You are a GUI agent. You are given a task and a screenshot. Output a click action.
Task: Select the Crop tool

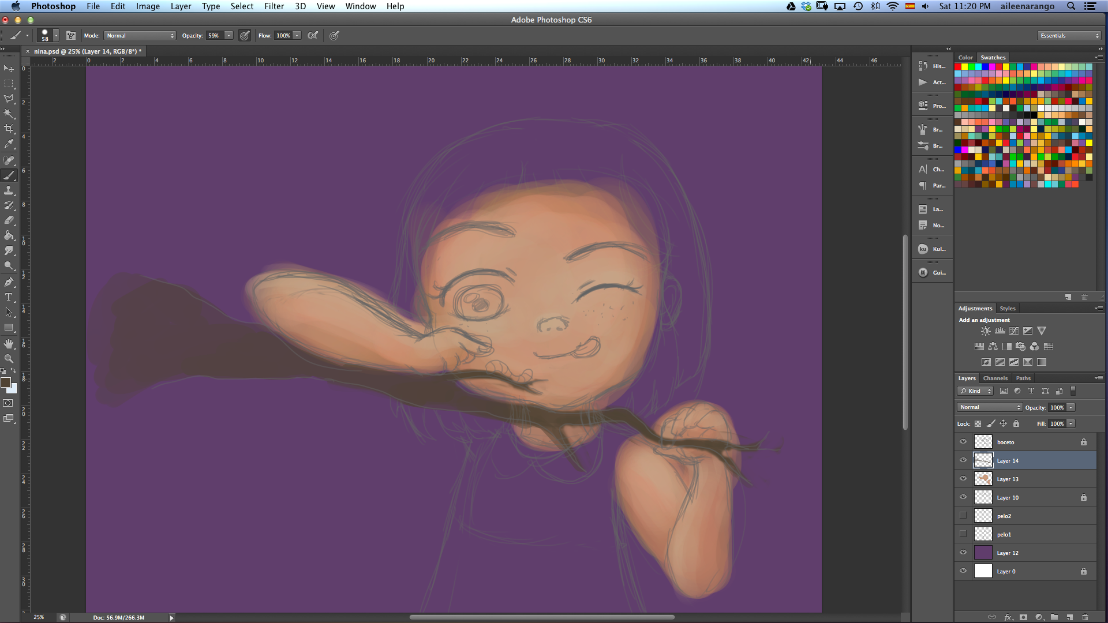point(9,129)
